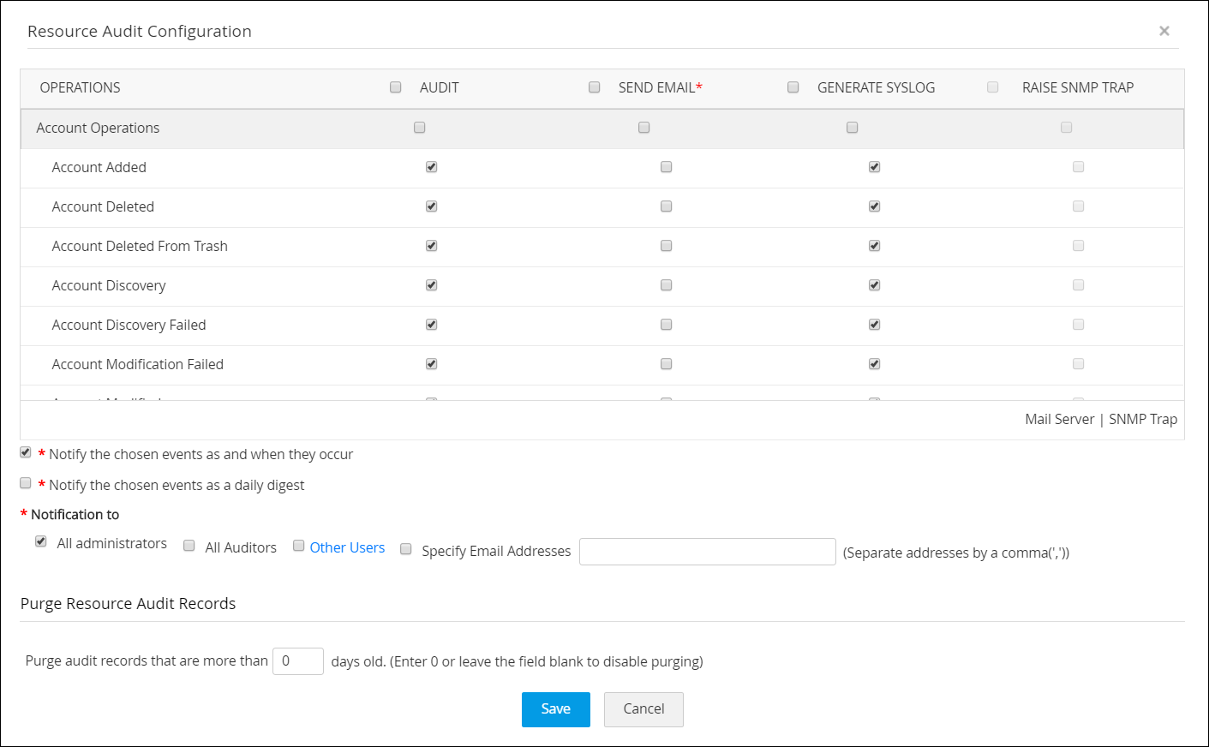The height and width of the screenshot is (747, 1209).
Task: Disable Generate Syslog for Account Discovery
Action: pos(874,284)
